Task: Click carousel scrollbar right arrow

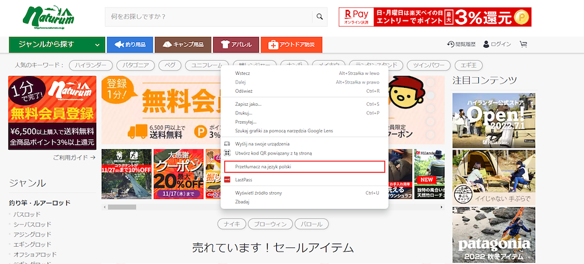Action: click(442, 207)
